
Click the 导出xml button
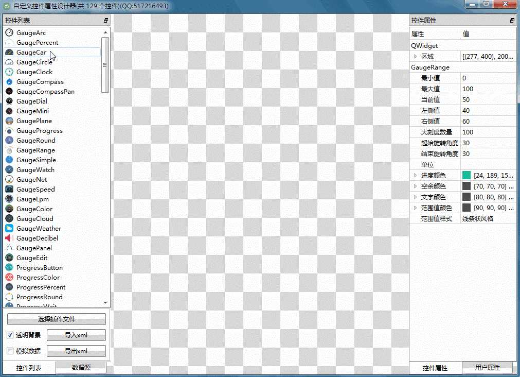(x=76, y=351)
